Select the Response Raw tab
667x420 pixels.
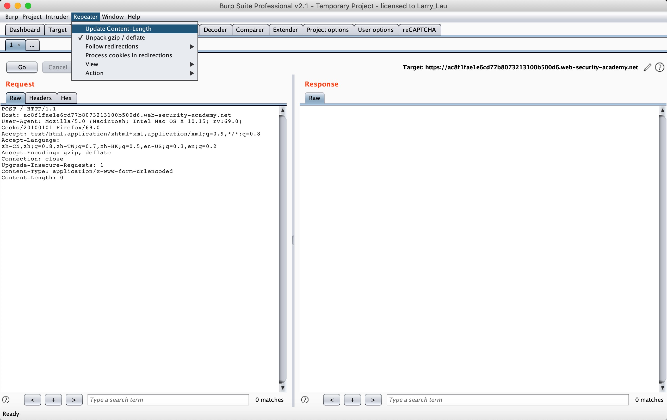pos(314,98)
